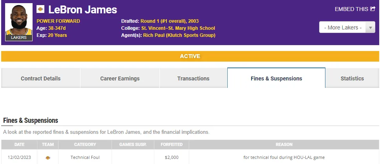Click the yellow ACTIVE status bar
The width and height of the screenshot is (380, 164).
190,56
